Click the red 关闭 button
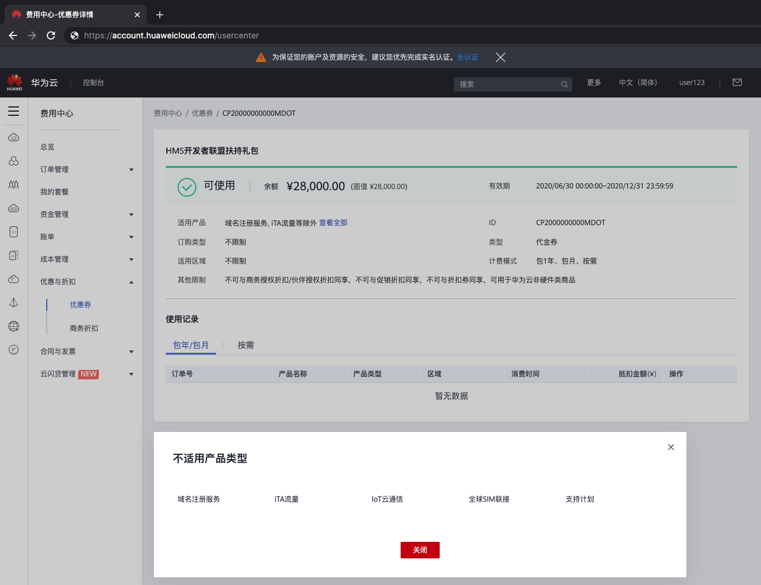Image resolution: width=761 pixels, height=585 pixels. (x=420, y=550)
